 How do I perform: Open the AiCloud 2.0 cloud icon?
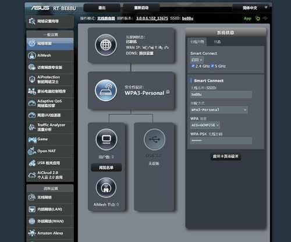(x=32, y=175)
